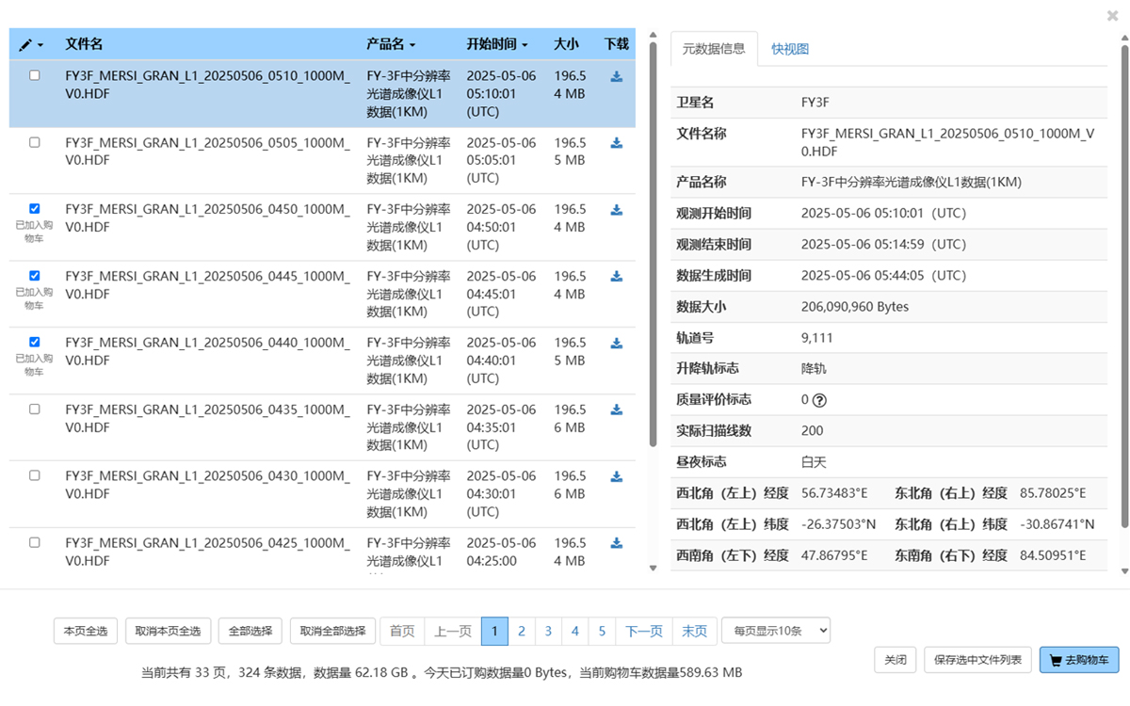Select the 元数据信息 tab
This screenshot has height=706, width=1130.
click(x=714, y=49)
